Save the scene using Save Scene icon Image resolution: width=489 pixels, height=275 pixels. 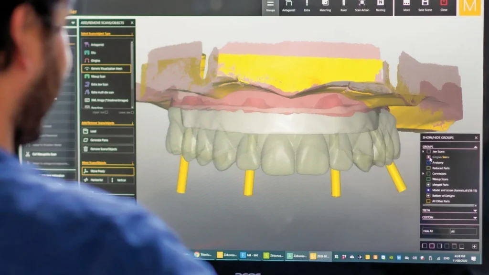pyautogui.click(x=425, y=5)
